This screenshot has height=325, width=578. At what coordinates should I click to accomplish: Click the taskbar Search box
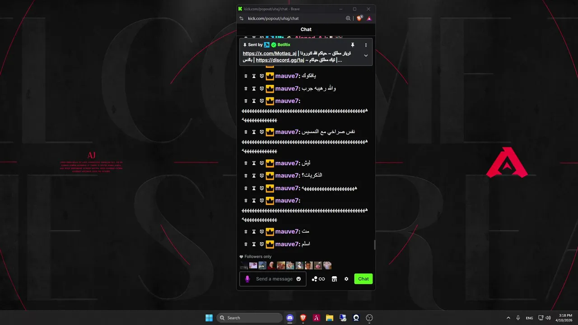pyautogui.click(x=250, y=318)
